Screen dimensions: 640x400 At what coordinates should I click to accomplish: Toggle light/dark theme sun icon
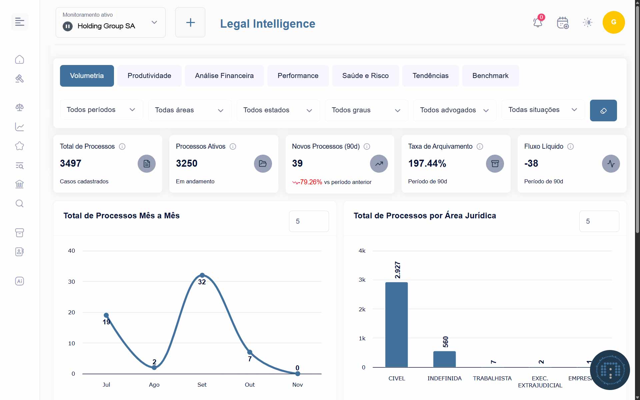click(587, 23)
